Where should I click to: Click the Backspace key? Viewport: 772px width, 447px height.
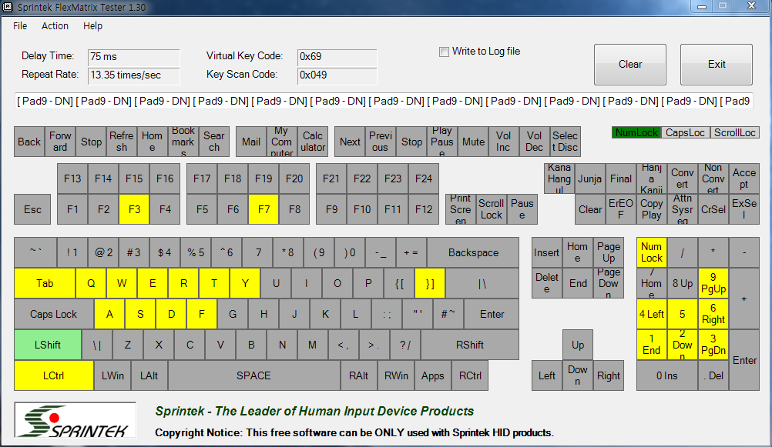click(473, 253)
